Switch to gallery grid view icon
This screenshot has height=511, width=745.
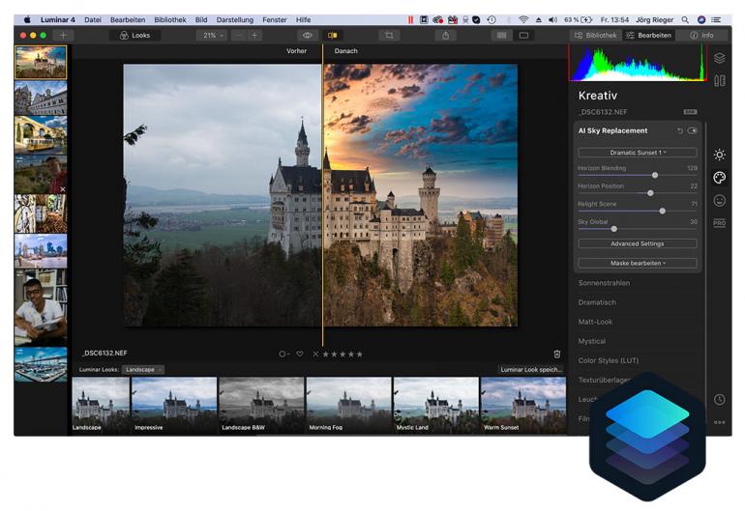pyautogui.click(x=501, y=35)
